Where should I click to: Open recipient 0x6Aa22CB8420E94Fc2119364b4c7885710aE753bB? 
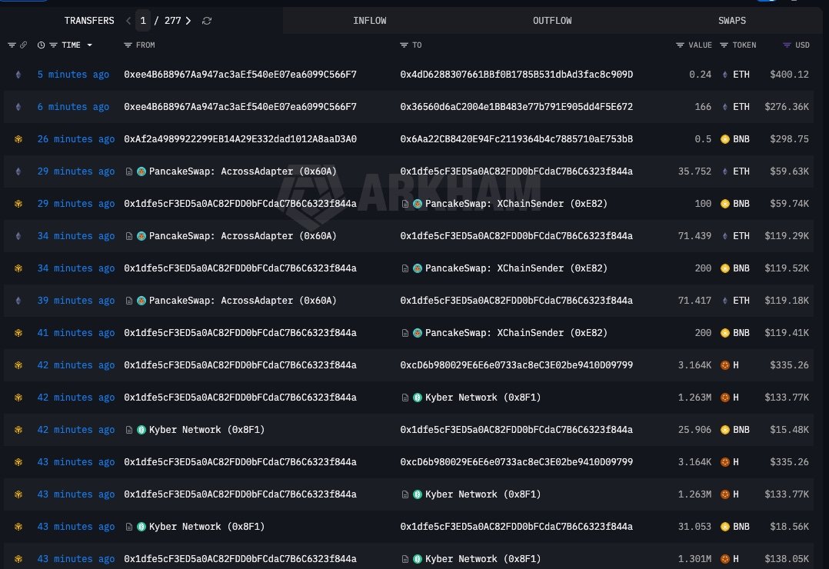[517, 139]
